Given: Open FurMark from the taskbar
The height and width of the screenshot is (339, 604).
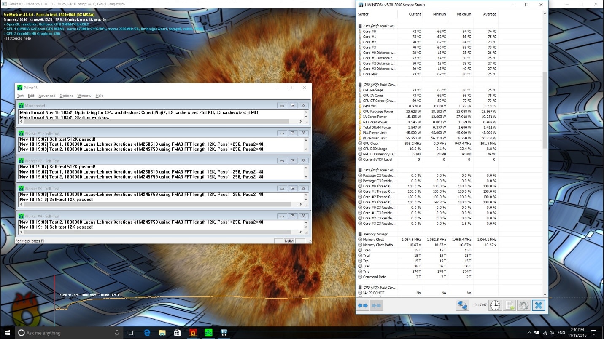Looking at the screenshot, I should pyautogui.click(x=193, y=333).
